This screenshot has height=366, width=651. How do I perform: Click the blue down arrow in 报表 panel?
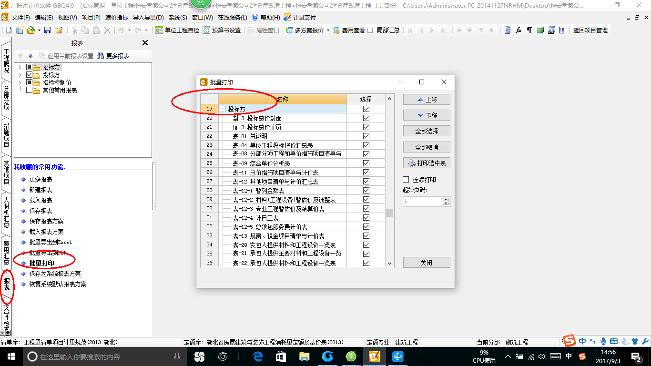(31, 56)
